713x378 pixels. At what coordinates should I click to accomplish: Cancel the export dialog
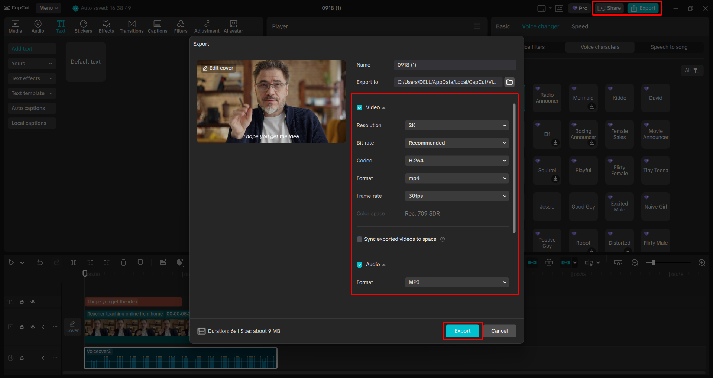[499, 331]
